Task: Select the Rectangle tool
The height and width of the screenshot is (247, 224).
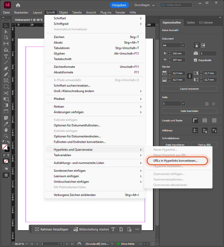Action: [x=6, y=87]
